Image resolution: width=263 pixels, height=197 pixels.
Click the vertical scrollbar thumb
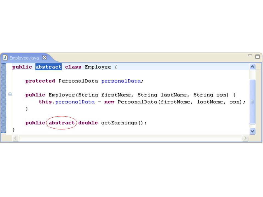click(252, 102)
